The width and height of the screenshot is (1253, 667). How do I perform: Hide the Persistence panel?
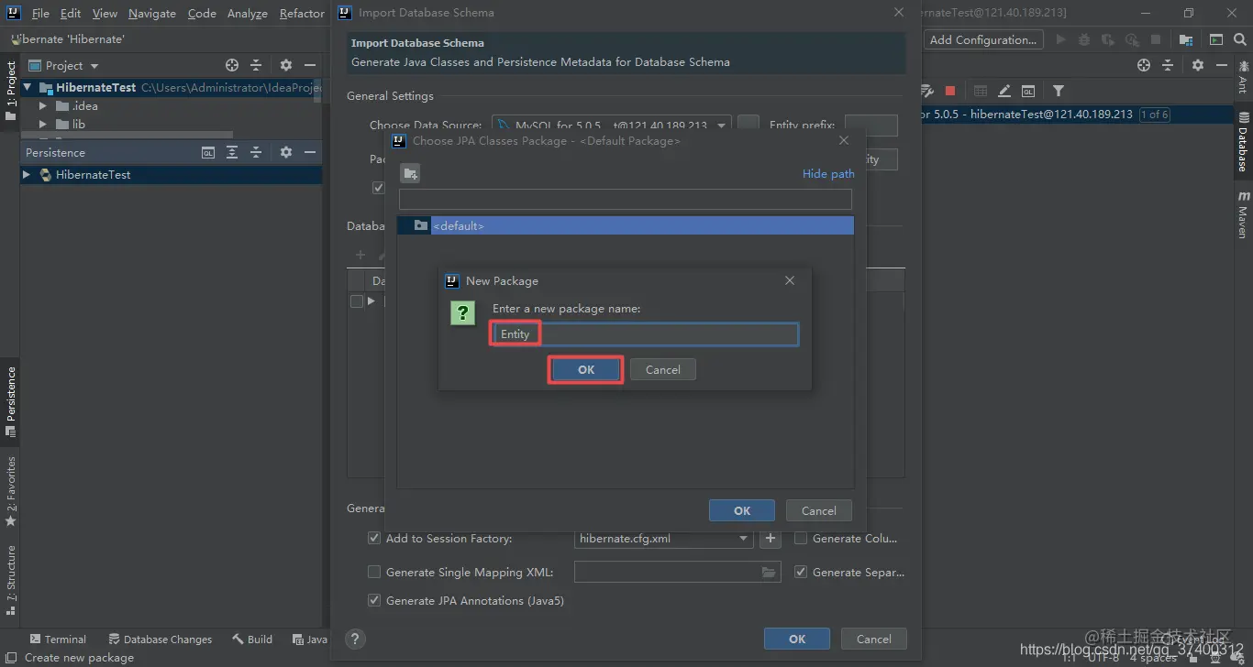(310, 152)
